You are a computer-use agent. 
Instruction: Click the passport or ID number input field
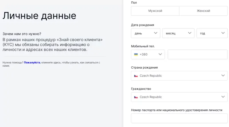(x=179, y=118)
